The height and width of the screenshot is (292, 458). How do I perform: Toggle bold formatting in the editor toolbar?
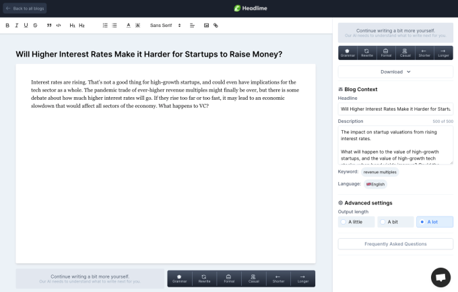pos(7,25)
